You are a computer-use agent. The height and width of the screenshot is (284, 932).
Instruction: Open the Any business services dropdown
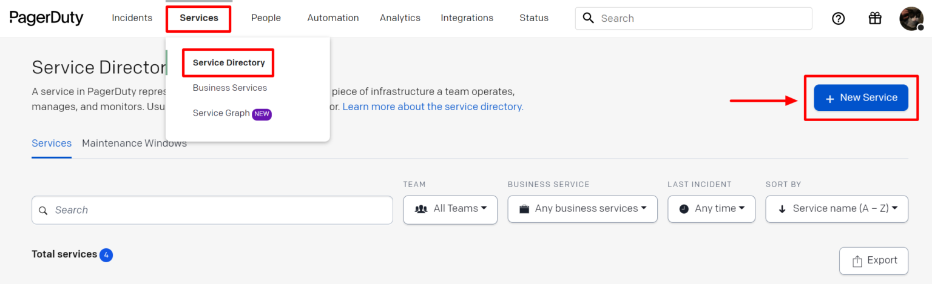pyautogui.click(x=582, y=209)
